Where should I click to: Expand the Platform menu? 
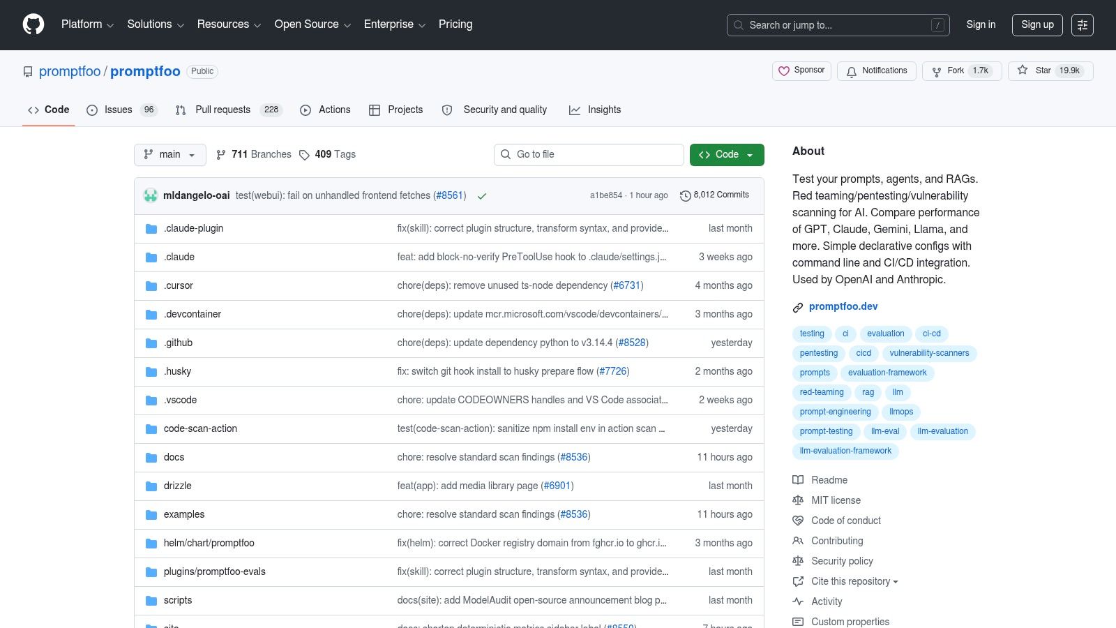coord(87,24)
